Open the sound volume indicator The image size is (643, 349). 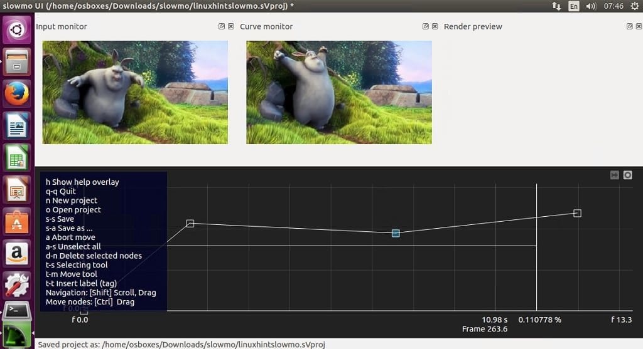pyautogui.click(x=591, y=6)
